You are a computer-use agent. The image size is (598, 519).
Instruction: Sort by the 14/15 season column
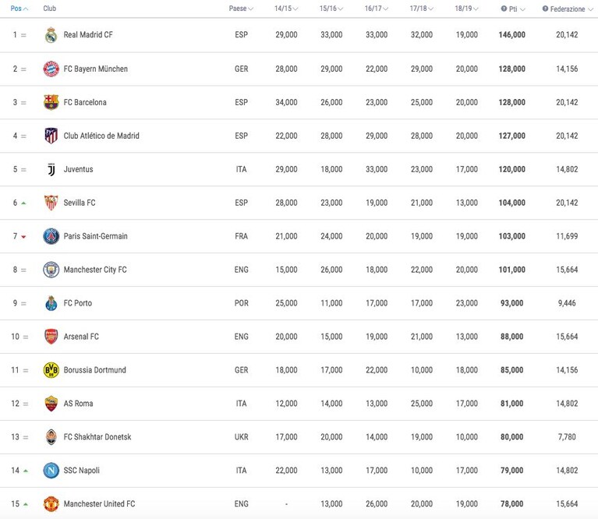point(286,9)
